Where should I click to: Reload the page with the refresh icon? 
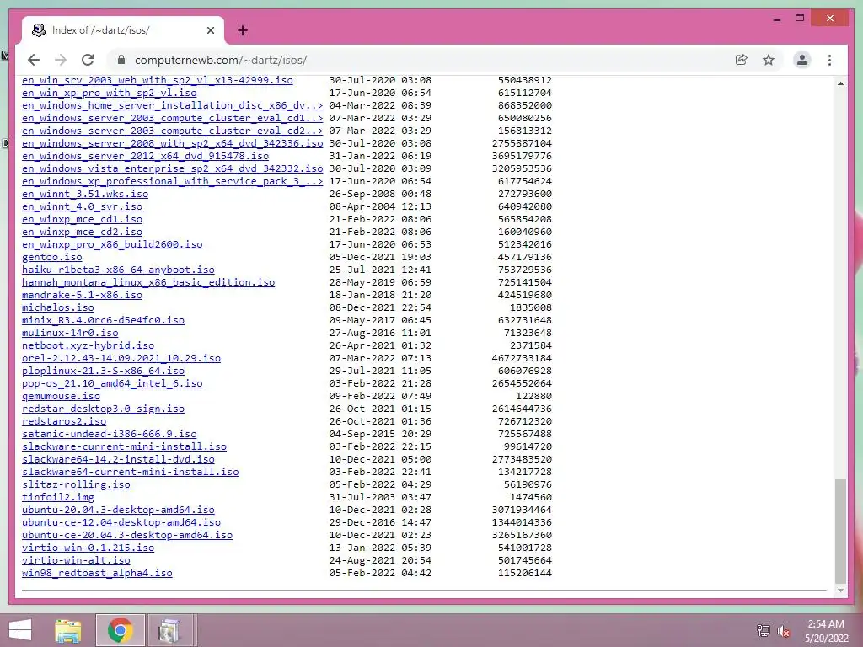(x=88, y=60)
